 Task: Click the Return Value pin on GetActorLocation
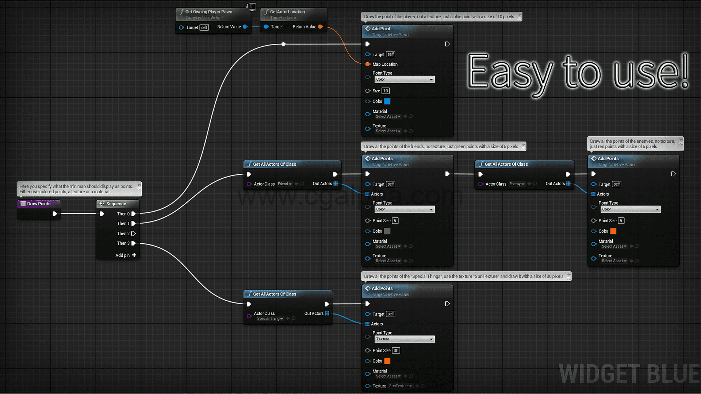pos(321,27)
